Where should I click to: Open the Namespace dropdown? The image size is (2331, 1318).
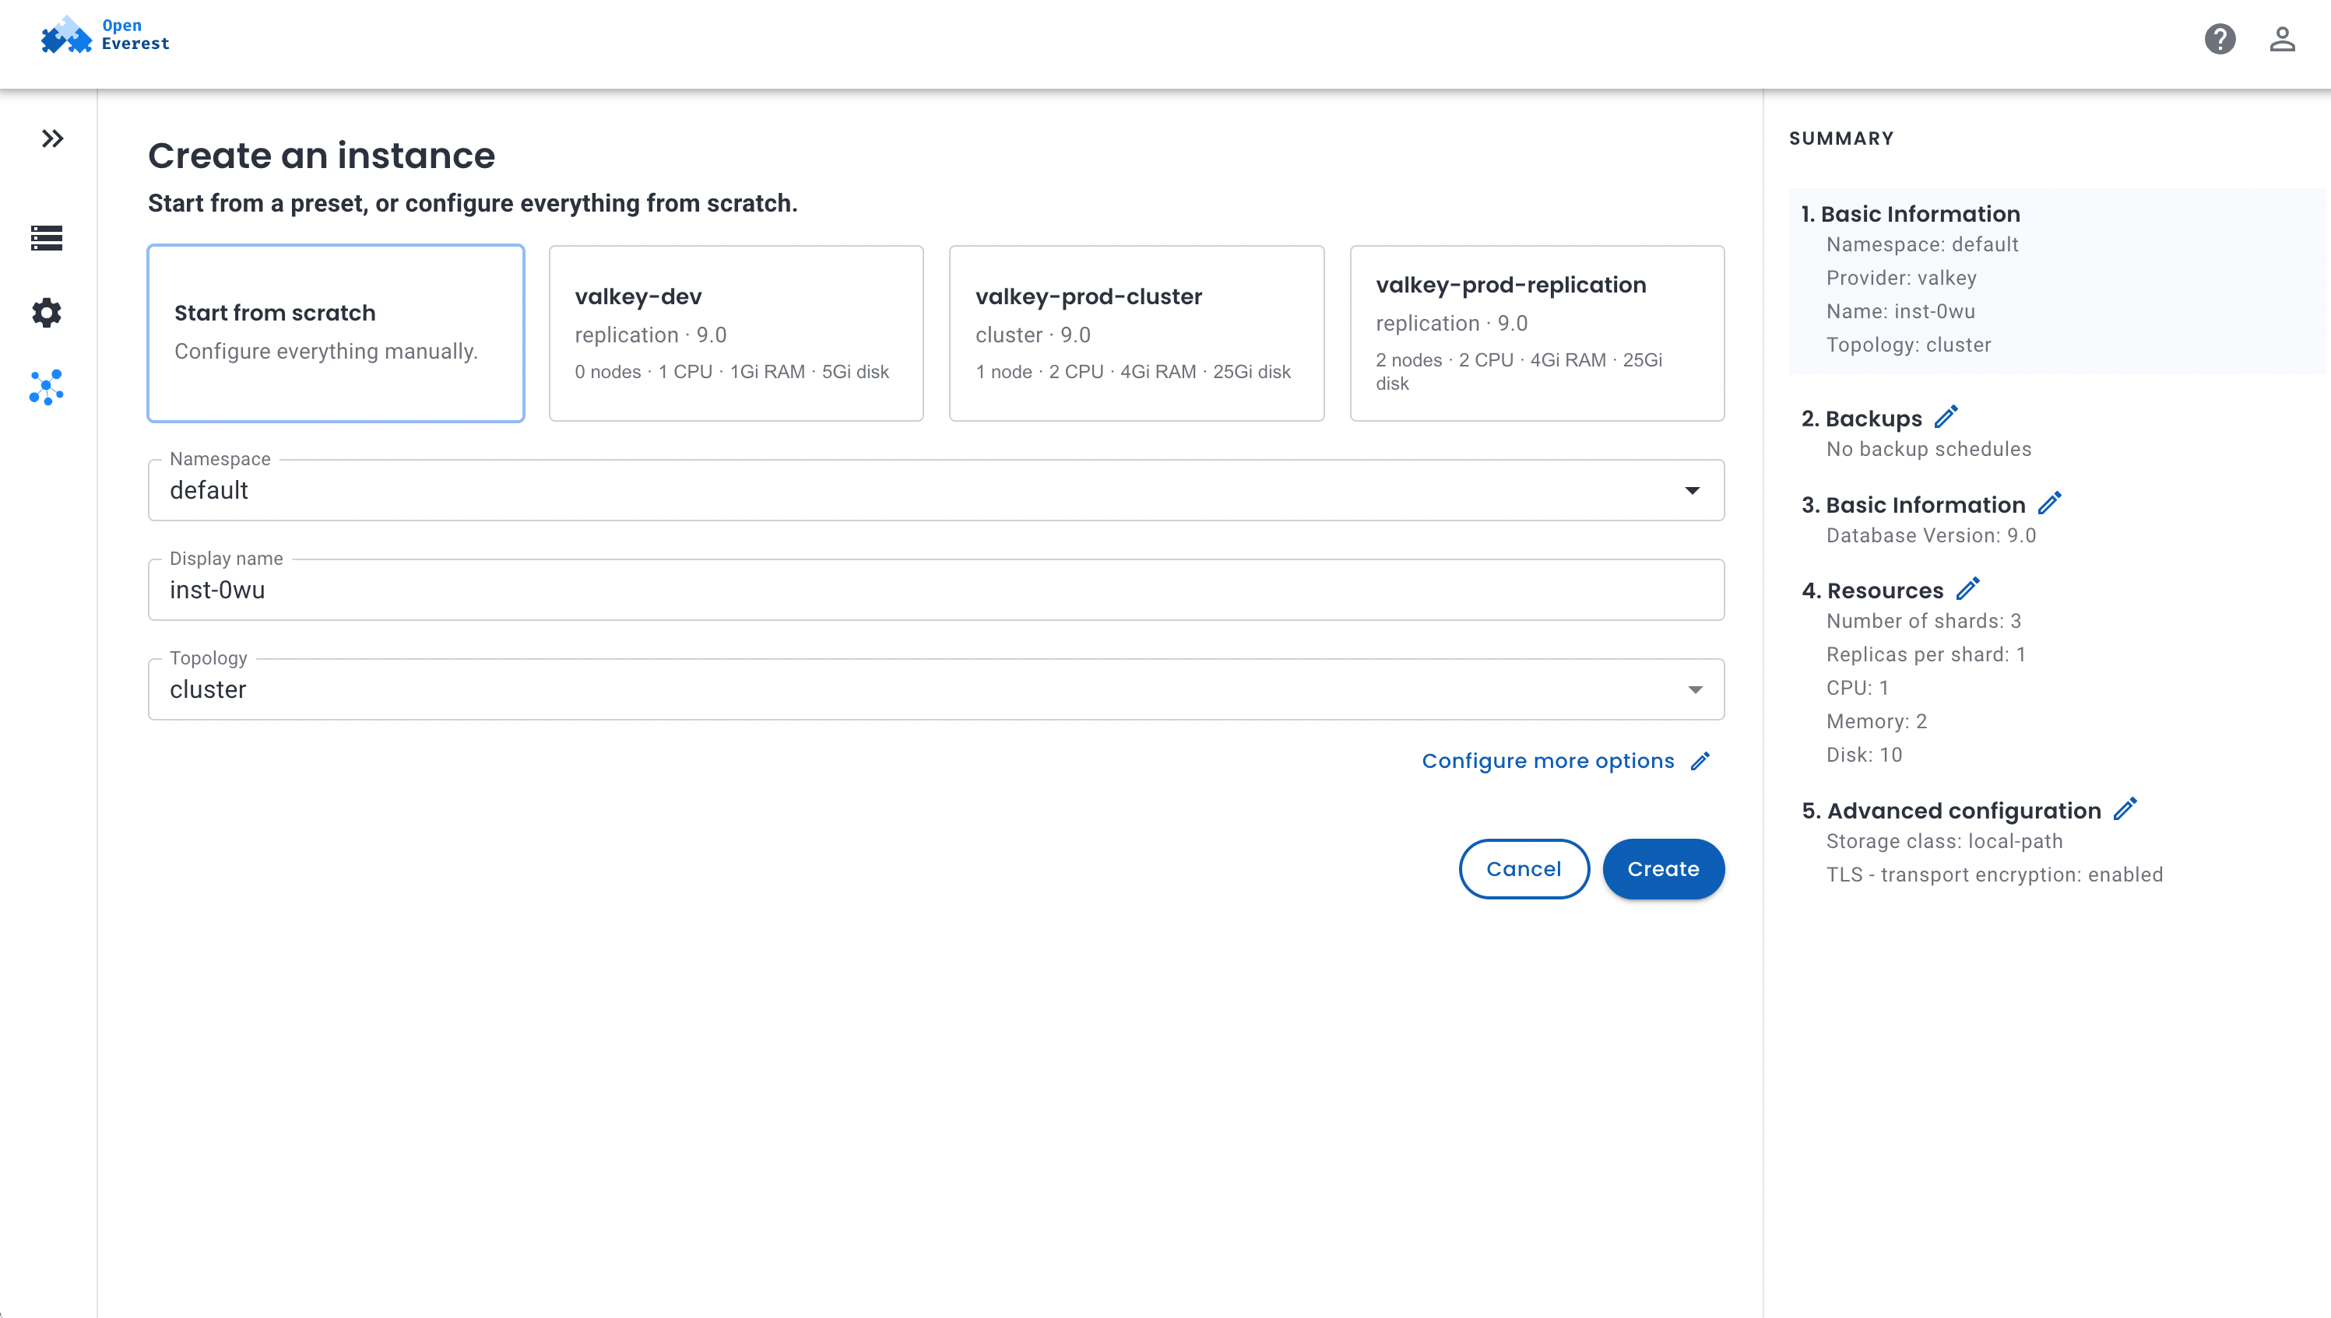point(937,489)
